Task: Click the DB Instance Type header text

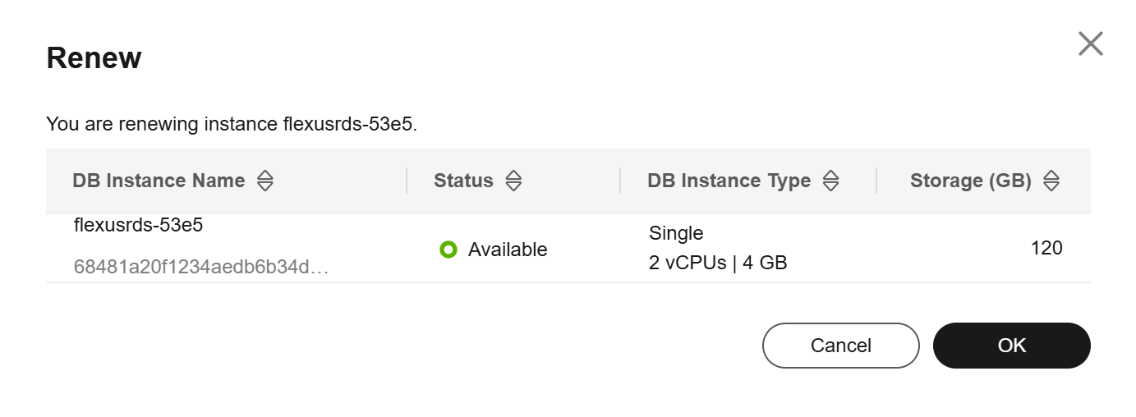Action: 729,181
